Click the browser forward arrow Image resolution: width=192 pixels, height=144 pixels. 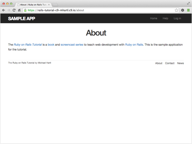[x=9, y=10]
